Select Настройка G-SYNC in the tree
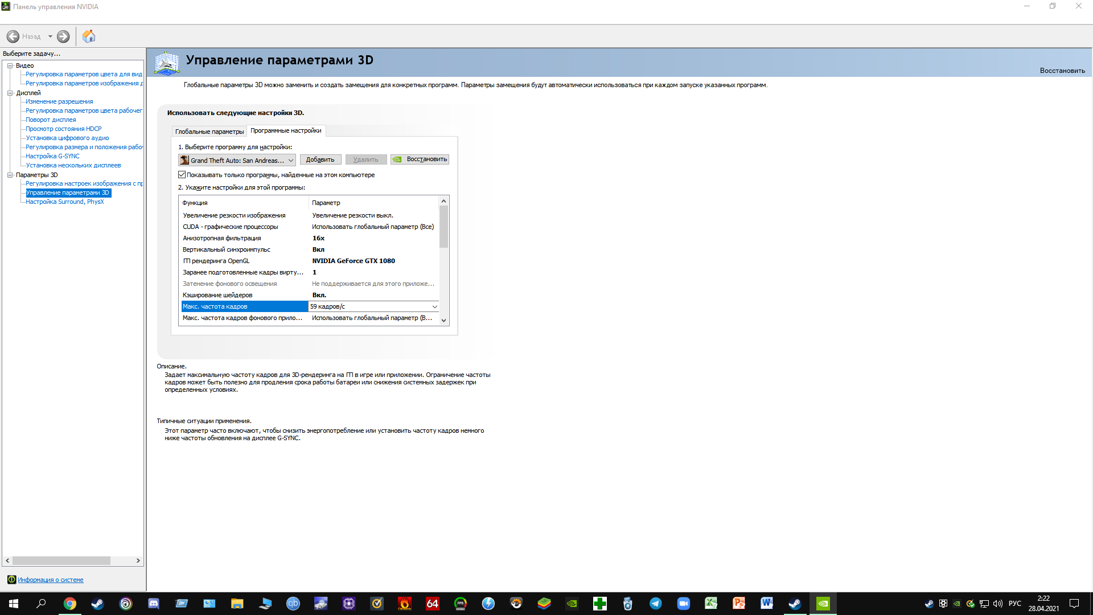1093x615 pixels. coord(52,156)
